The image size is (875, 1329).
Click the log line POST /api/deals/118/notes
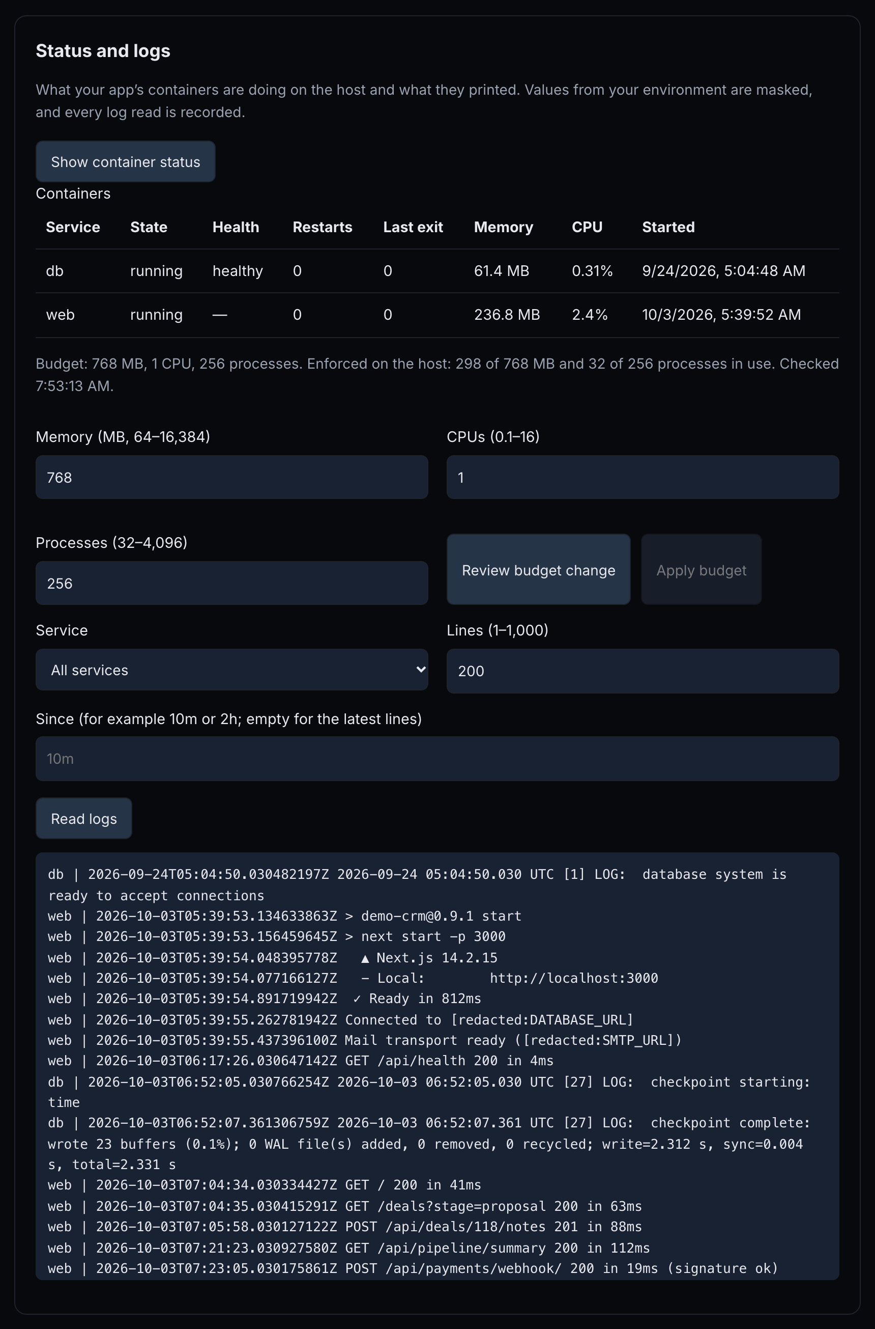(345, 1226)
